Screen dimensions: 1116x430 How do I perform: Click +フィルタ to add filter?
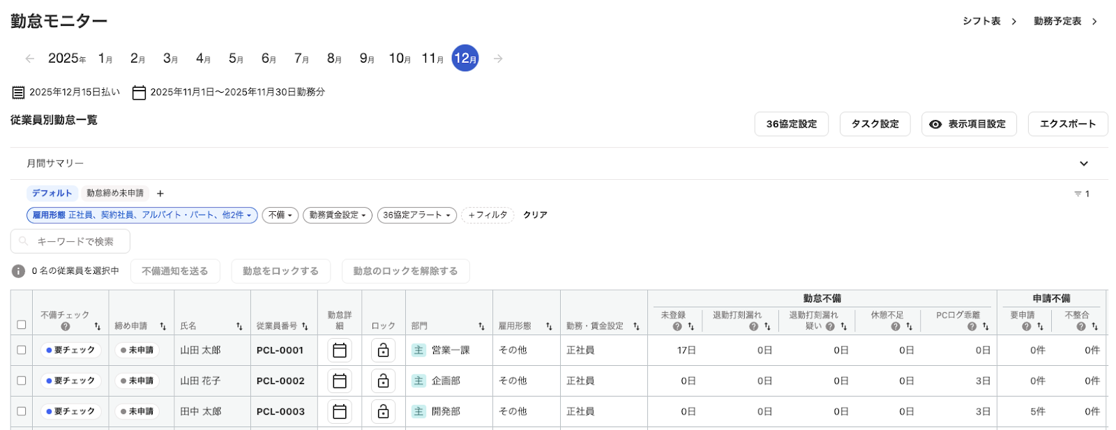coord(488,215)
